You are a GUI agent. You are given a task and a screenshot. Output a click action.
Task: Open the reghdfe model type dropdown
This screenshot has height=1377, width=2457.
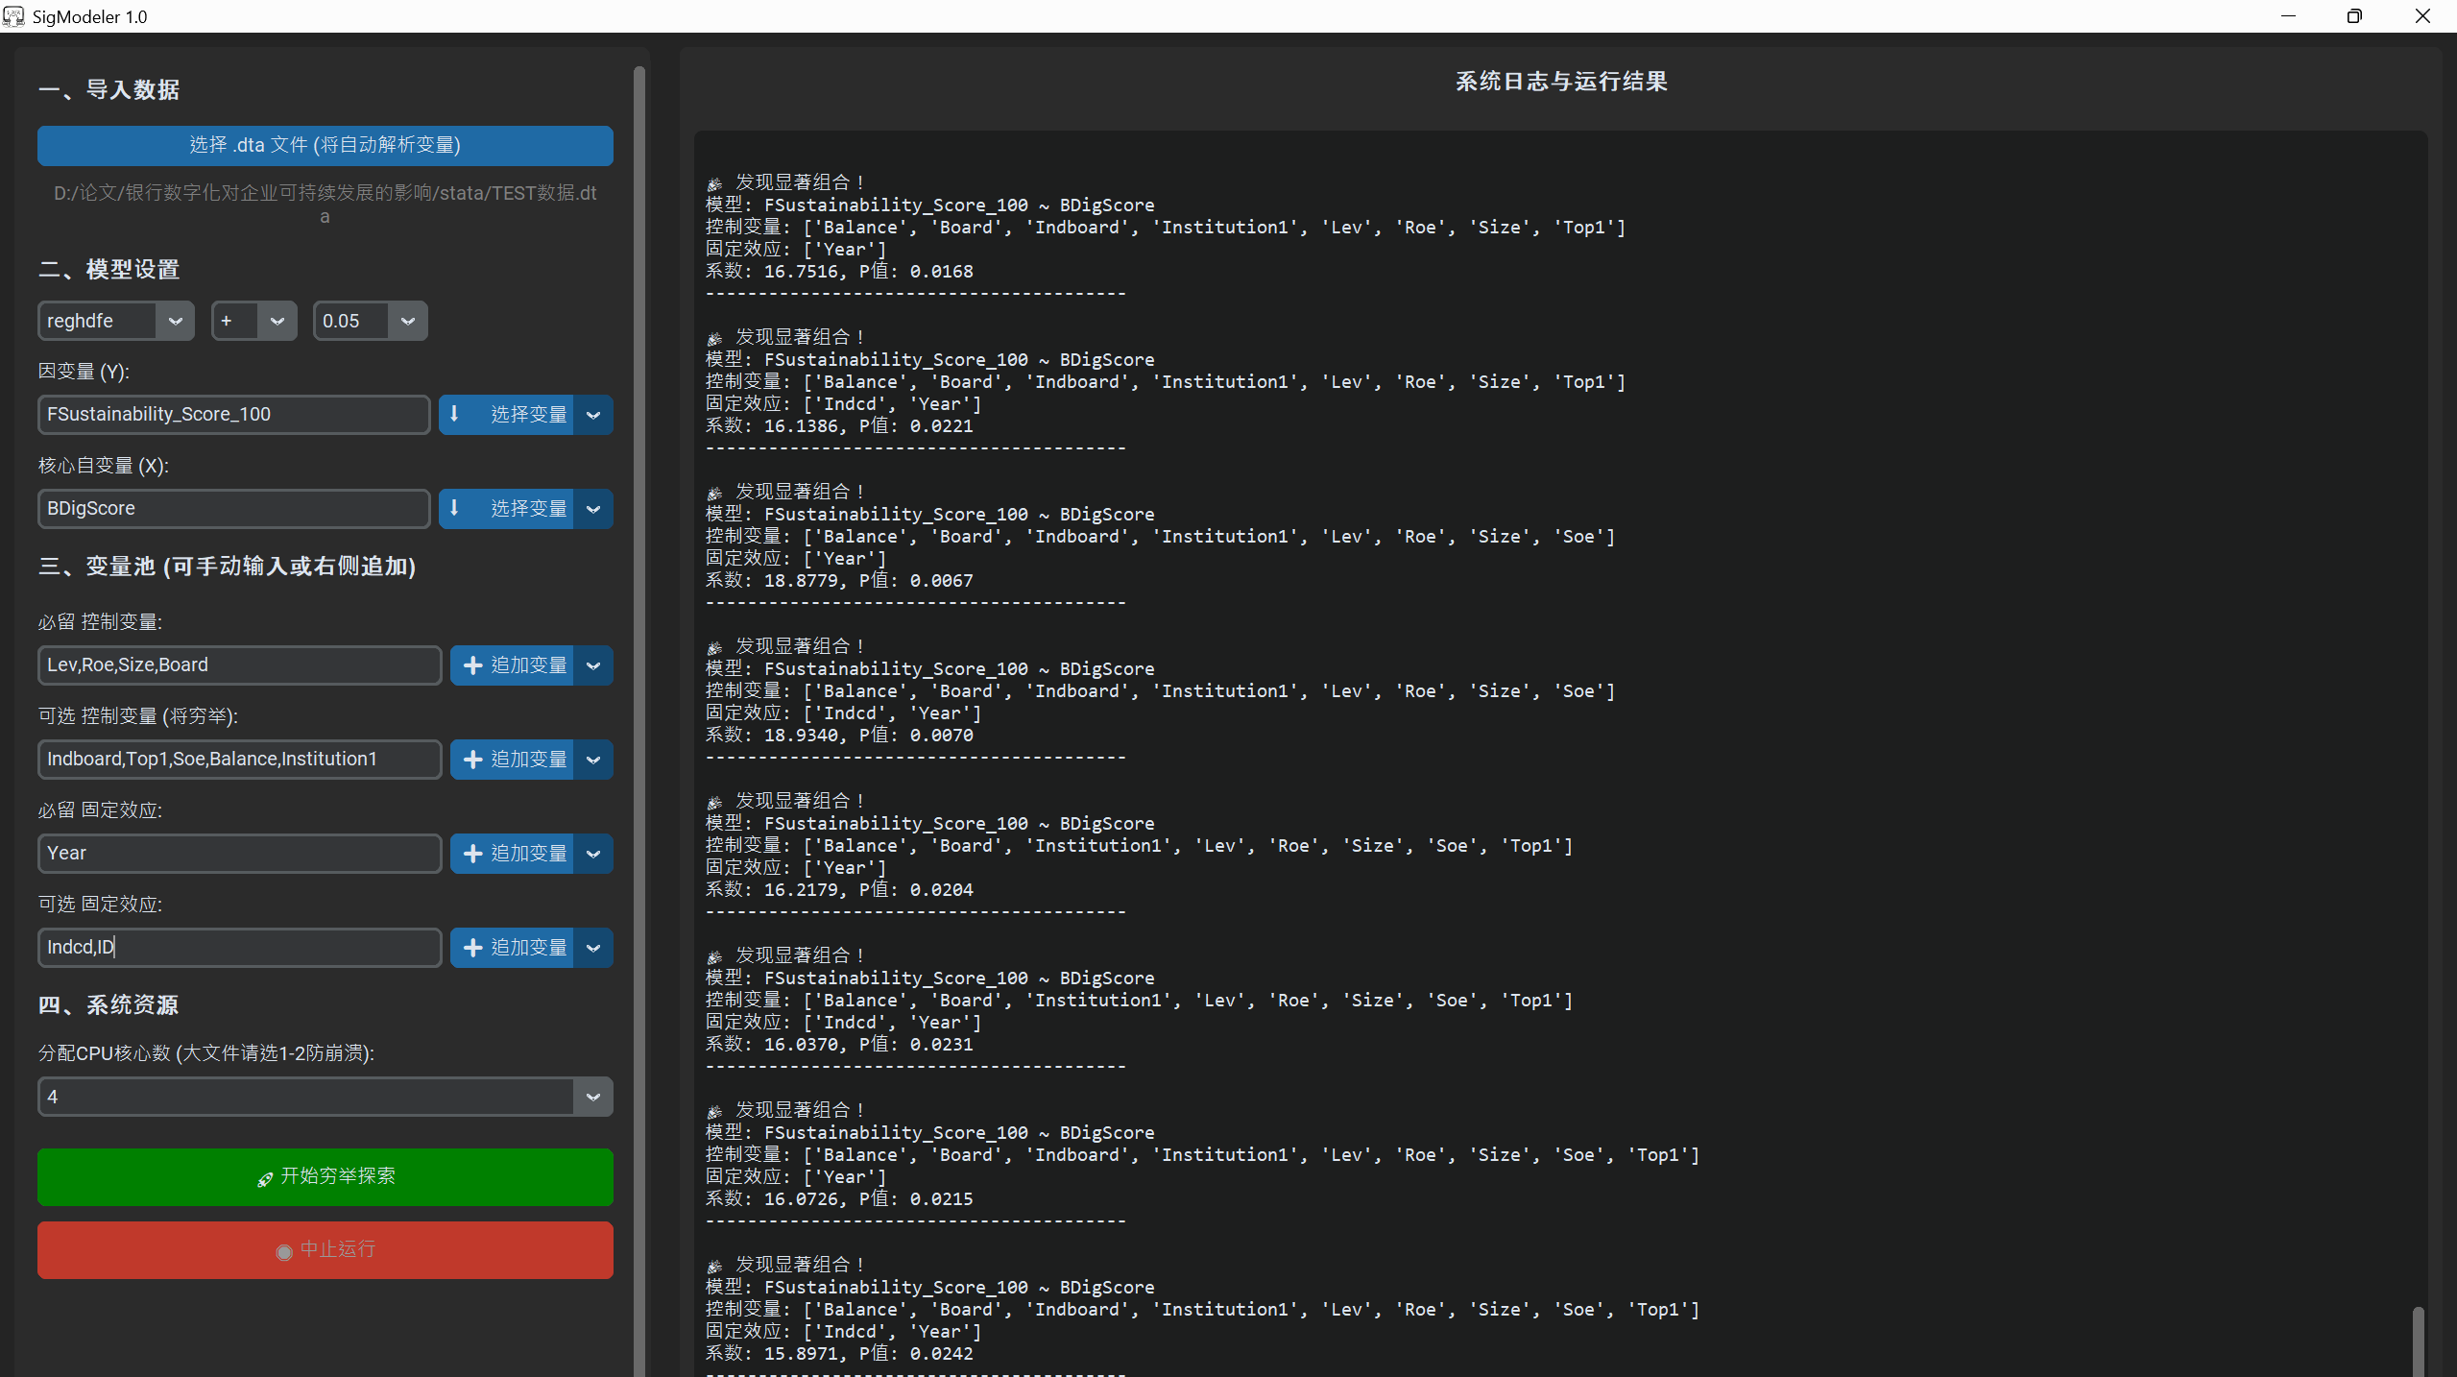pos(175,321)
